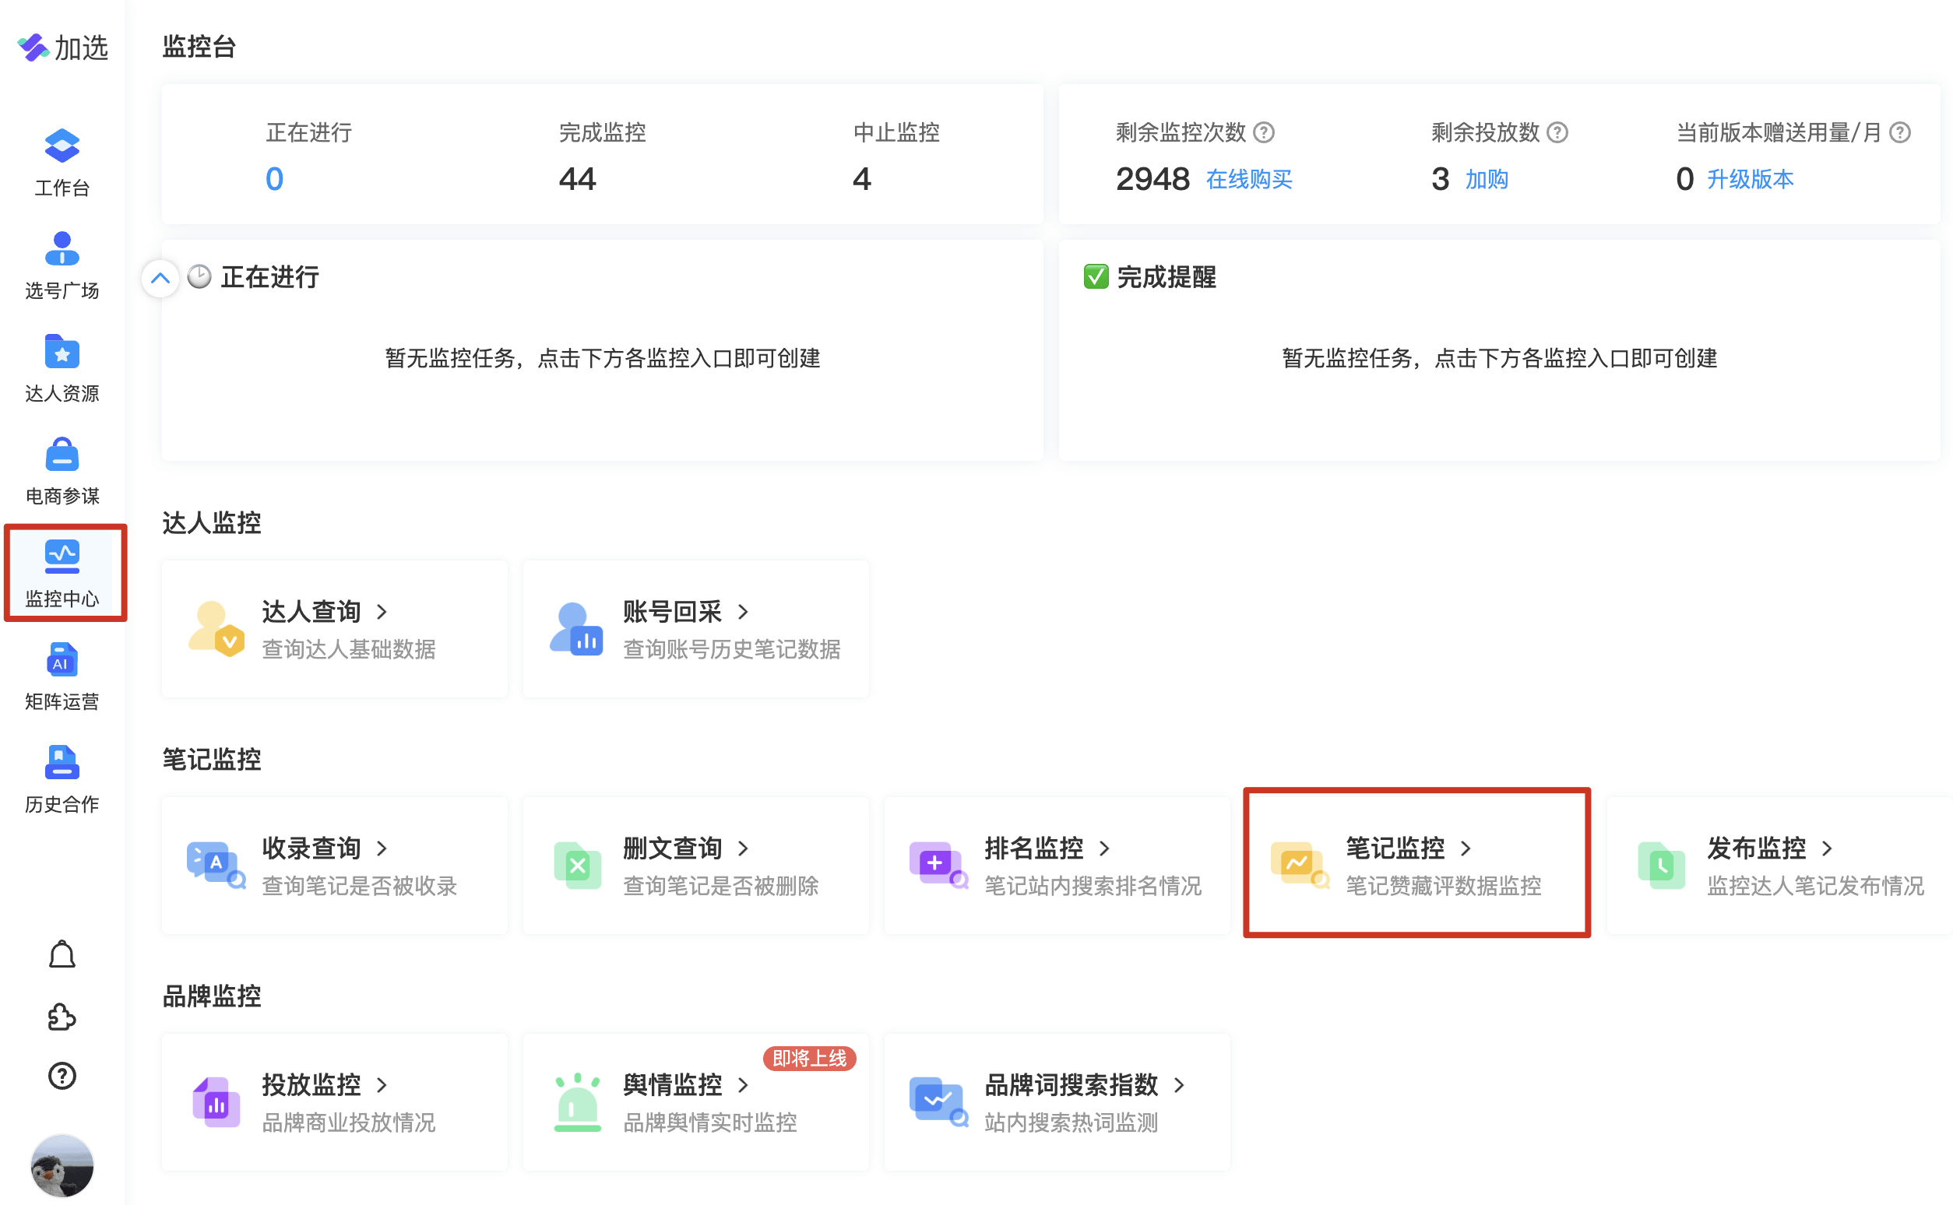Click the 舆情监控 alarm icon

tap(577, 1101)
